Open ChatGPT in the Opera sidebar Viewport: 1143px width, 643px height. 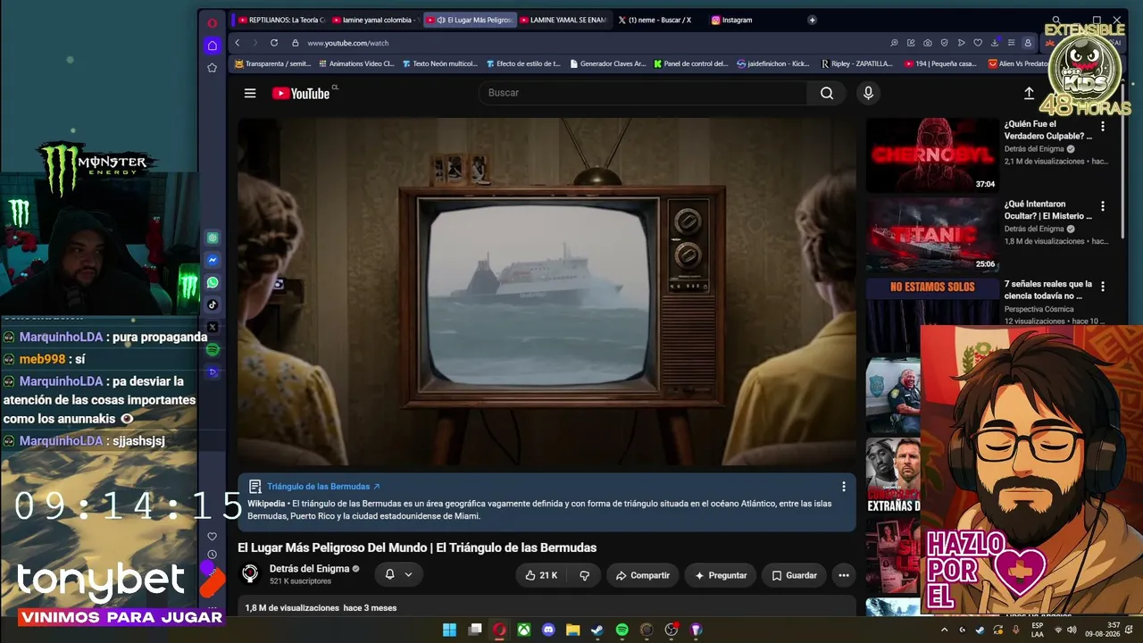point(213,238)
